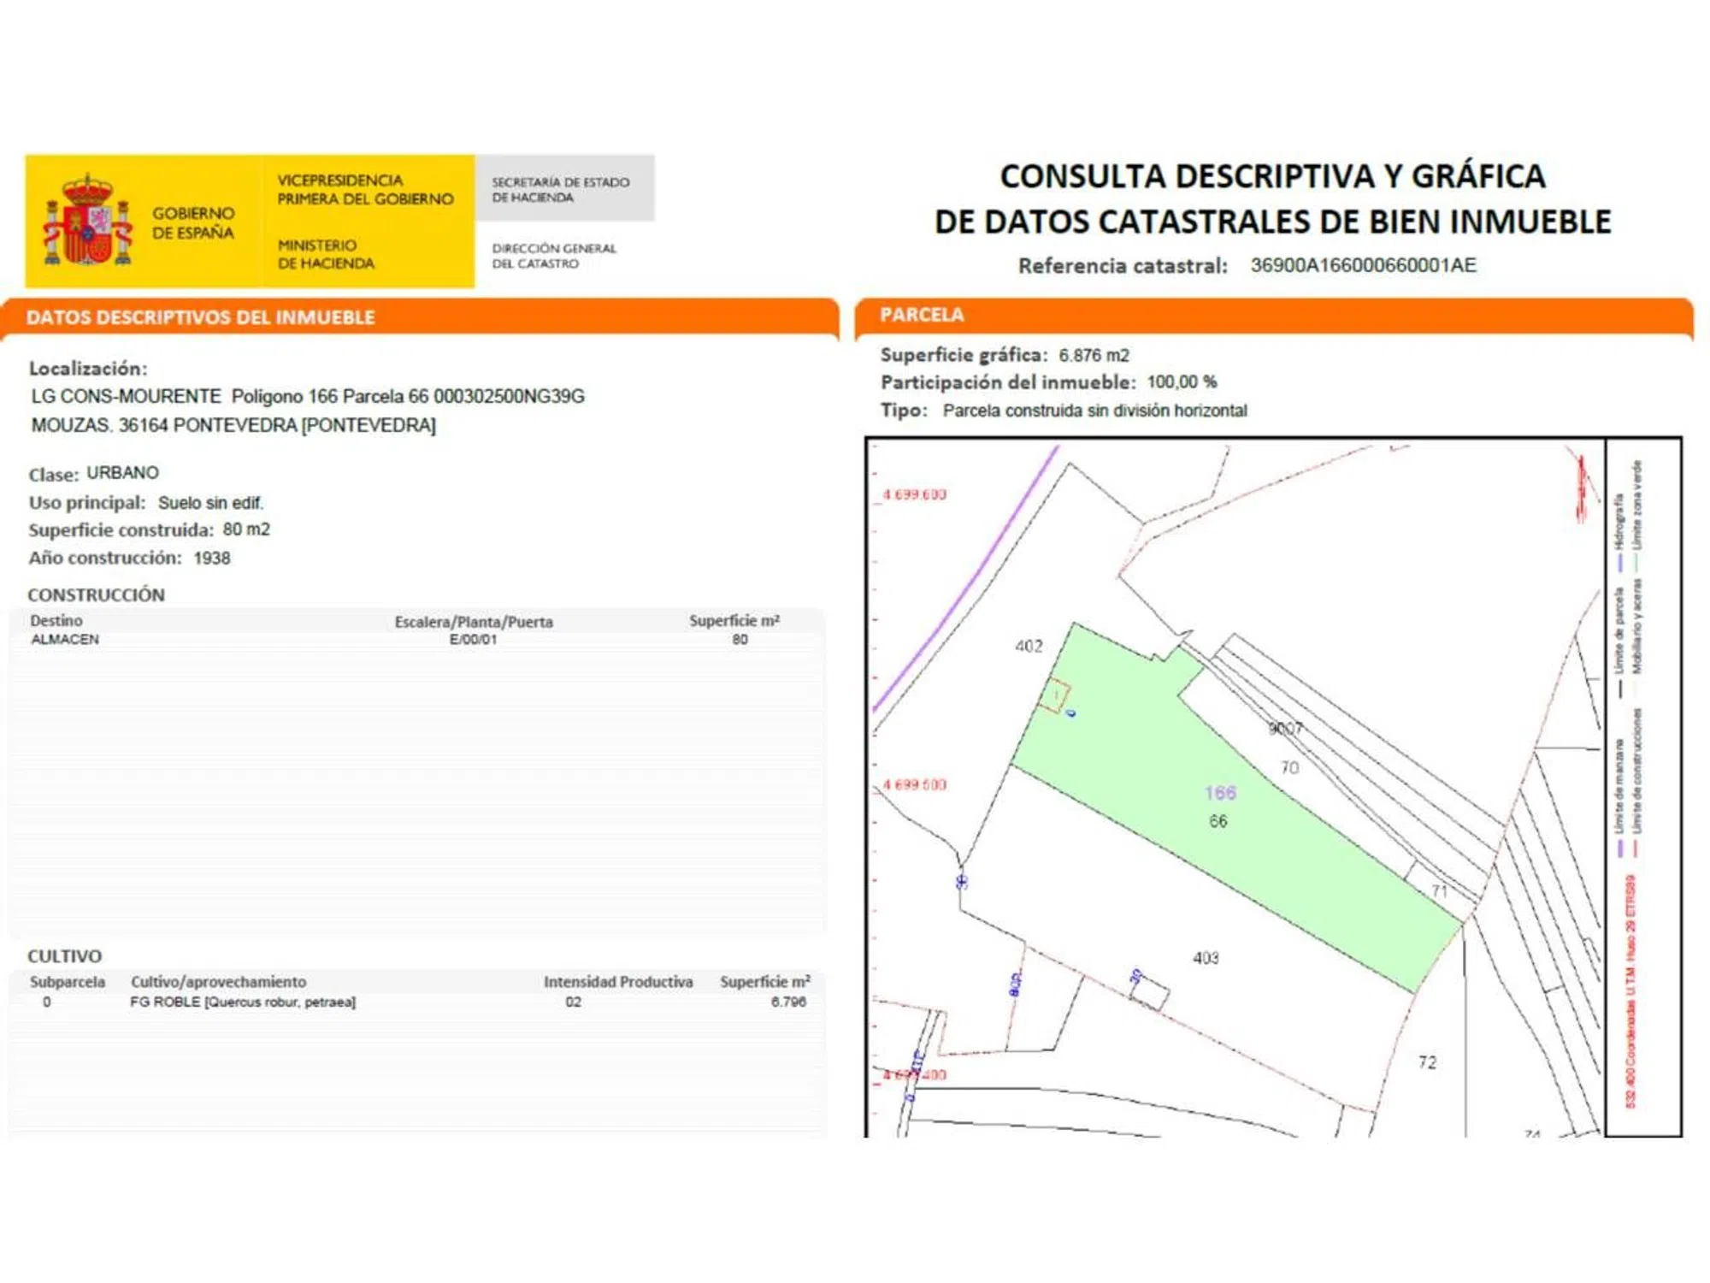Click the small red building outline in parcel
Viewport: 1710px width, 1283px height.
1055,695
